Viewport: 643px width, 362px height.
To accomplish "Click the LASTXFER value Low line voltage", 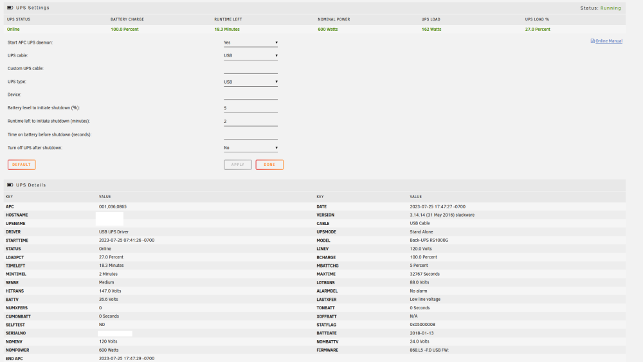I will click(425, 299).
